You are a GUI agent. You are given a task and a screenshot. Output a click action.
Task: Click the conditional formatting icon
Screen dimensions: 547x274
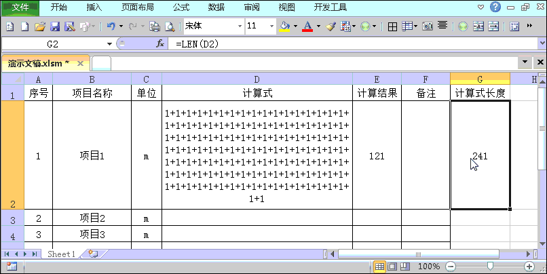345,26
